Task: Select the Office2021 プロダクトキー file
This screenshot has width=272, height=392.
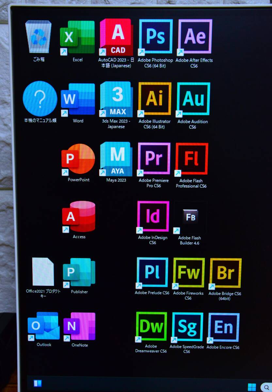Action: (43, 272)
